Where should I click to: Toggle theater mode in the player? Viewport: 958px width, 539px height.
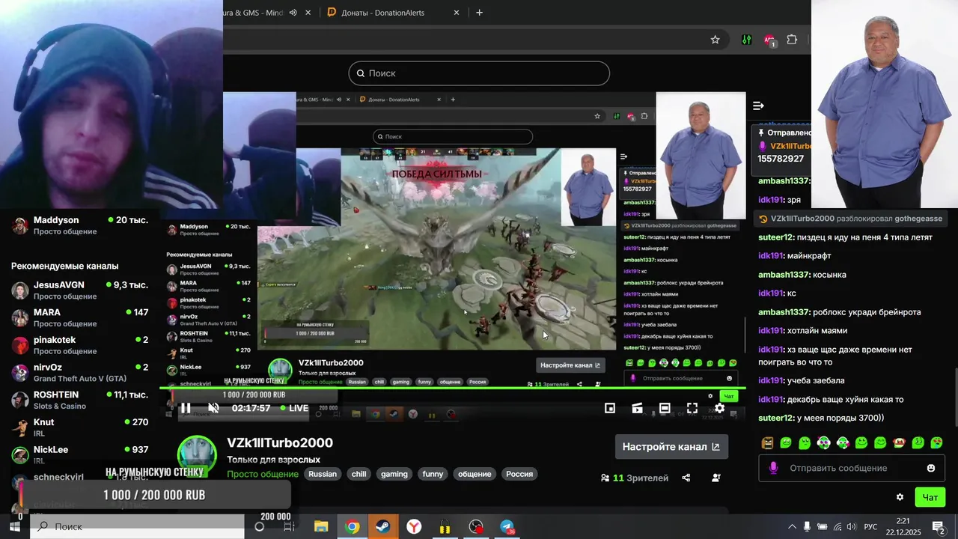[665, 408]
